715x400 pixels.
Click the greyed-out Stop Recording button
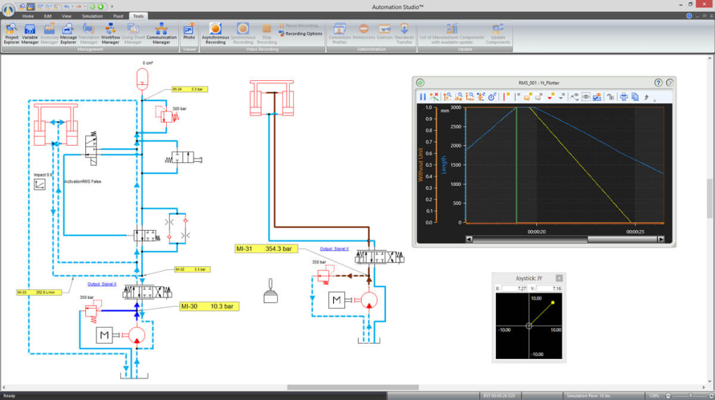tap(267, 34)
